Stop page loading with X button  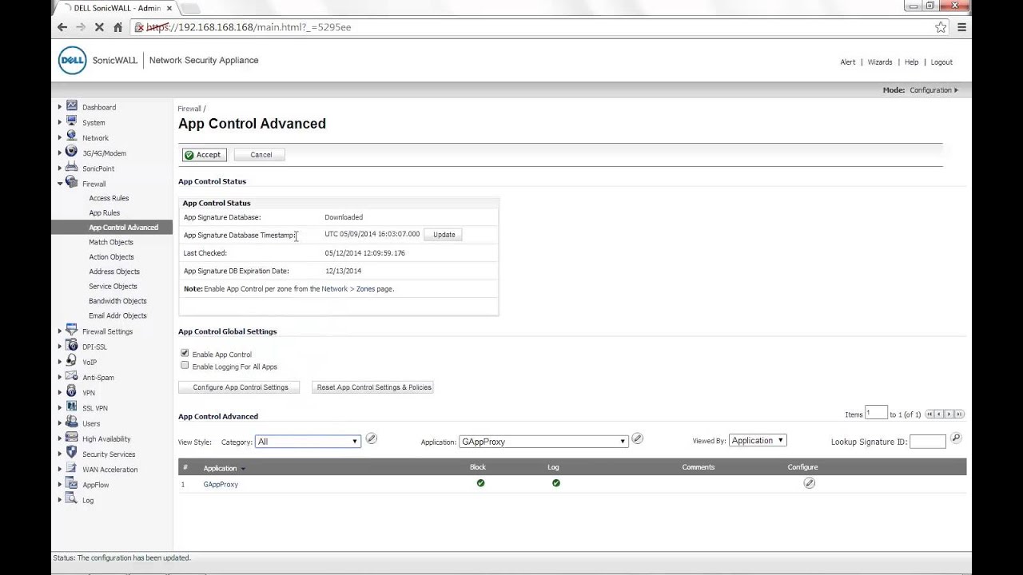point(99,27)
